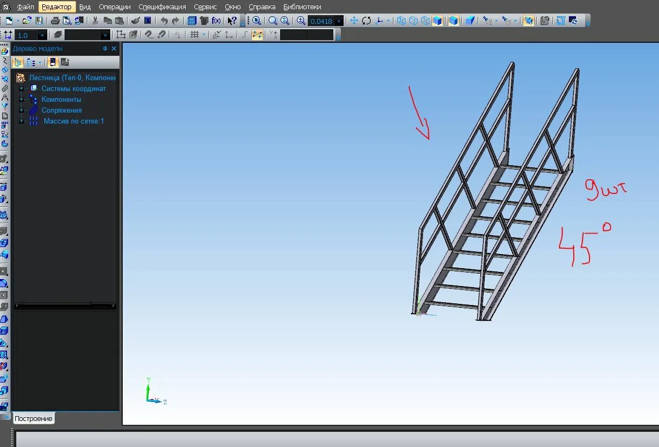Expand Системы координат node
The image size is (659, 447).
(x=21, y=88)
